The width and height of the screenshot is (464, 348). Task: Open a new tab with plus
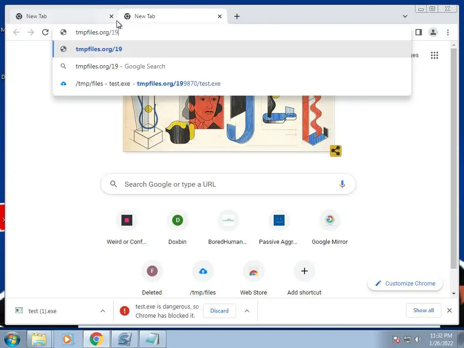[237, 16]
